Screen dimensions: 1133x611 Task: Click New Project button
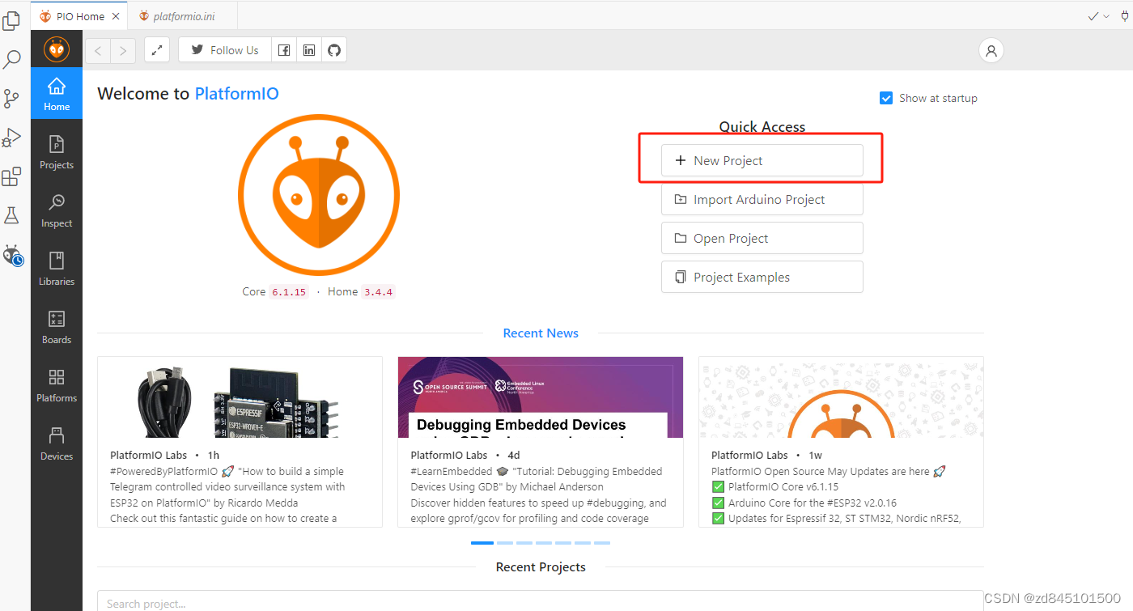pyautogui.click(x=762, y=160)
